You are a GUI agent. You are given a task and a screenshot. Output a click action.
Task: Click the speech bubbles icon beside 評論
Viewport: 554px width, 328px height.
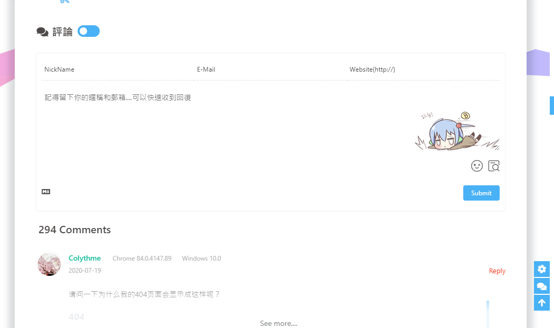[x=42, y=32]
